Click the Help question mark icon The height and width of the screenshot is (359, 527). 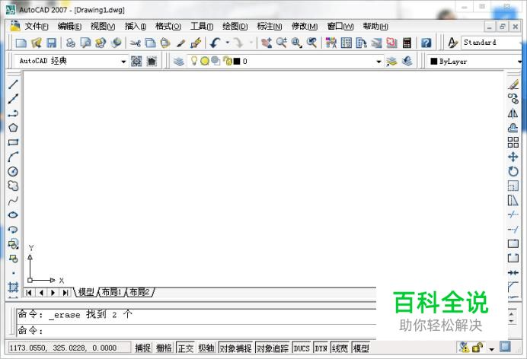tap(426, 43)
